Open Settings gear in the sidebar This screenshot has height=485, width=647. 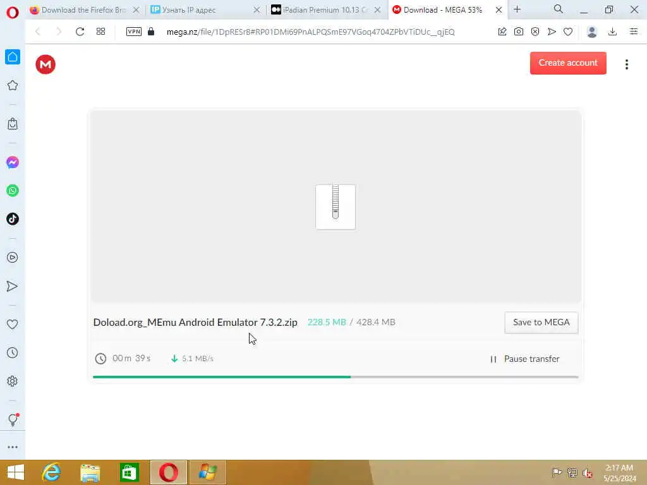click(13, 381)
